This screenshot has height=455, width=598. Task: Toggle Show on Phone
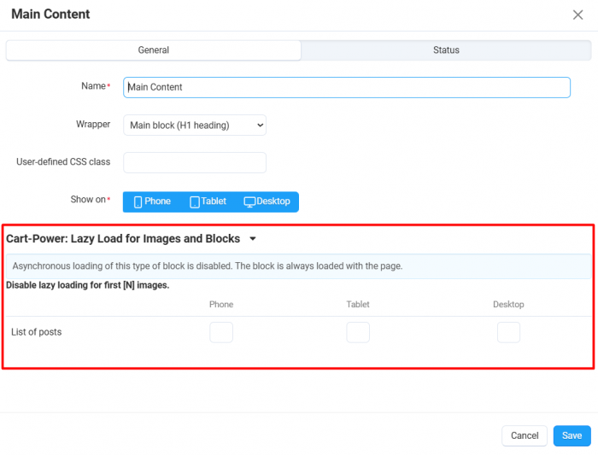[x=152, y=201]
